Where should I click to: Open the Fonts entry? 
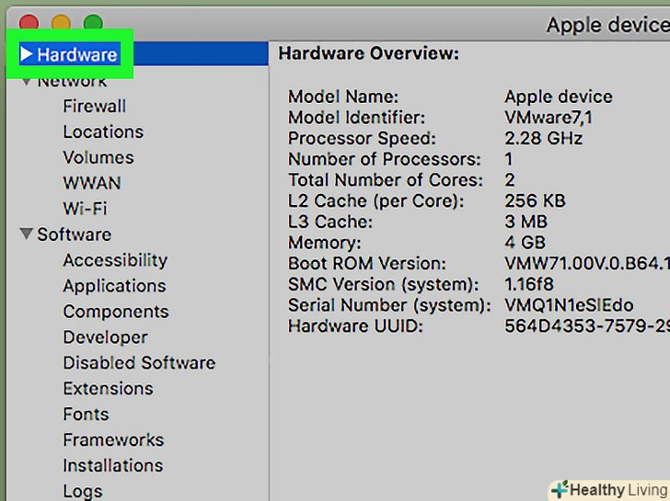(x=86, y=415)
